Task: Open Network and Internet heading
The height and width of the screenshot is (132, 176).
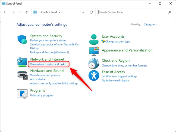Action: coord(47,59)
